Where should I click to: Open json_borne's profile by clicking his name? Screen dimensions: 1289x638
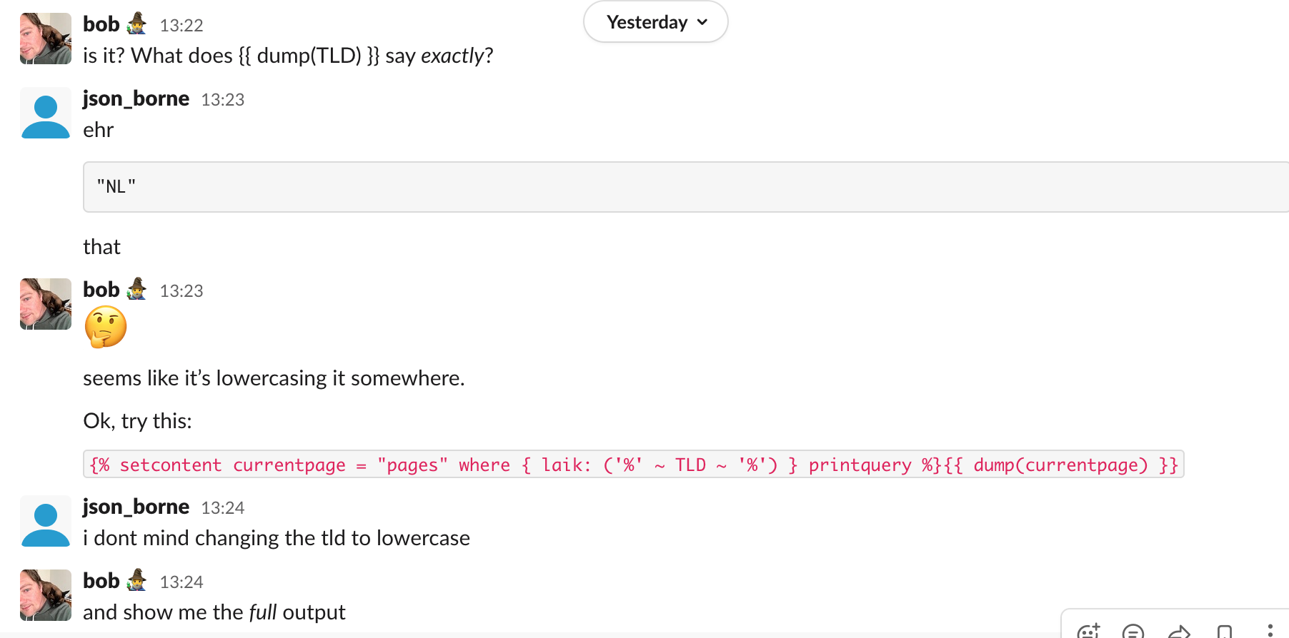[x=136, y=98]
